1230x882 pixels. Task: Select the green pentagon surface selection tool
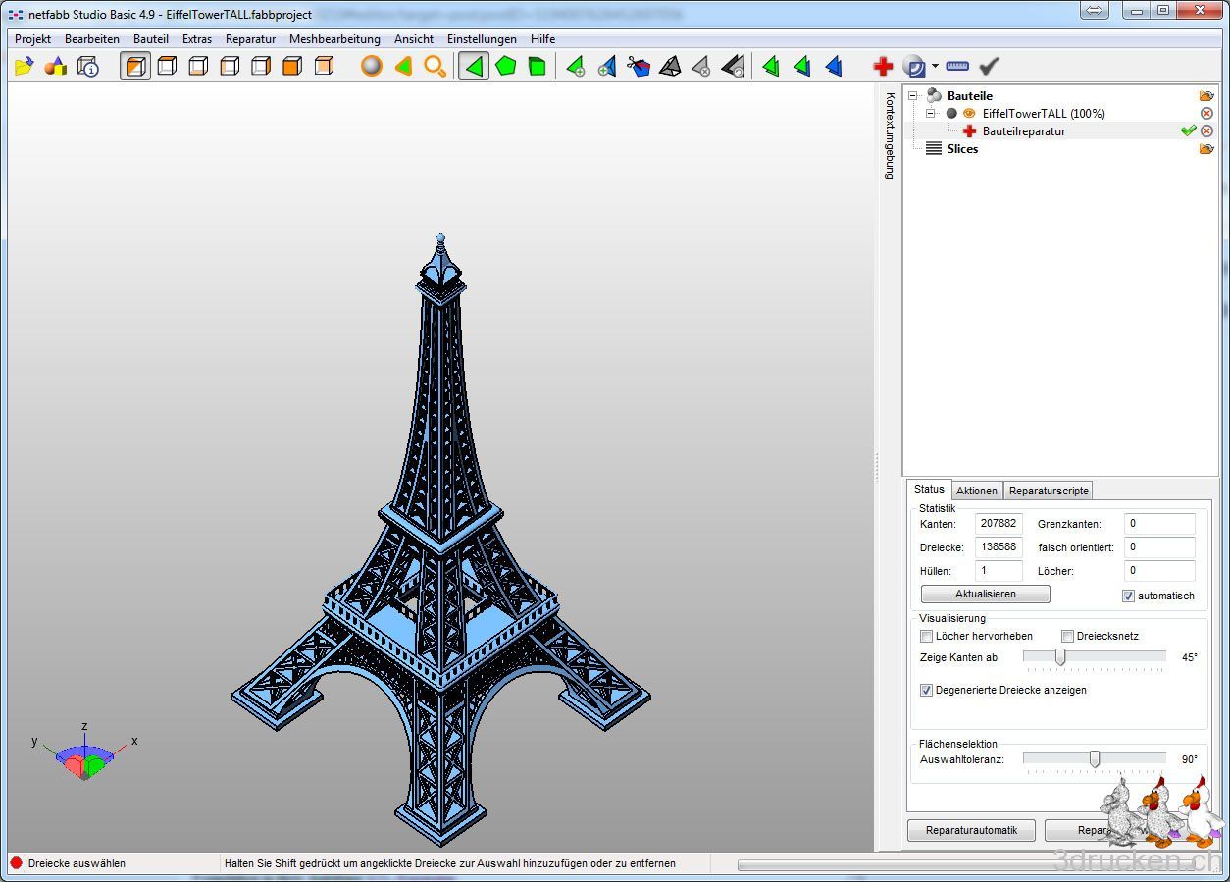[505, 67]
